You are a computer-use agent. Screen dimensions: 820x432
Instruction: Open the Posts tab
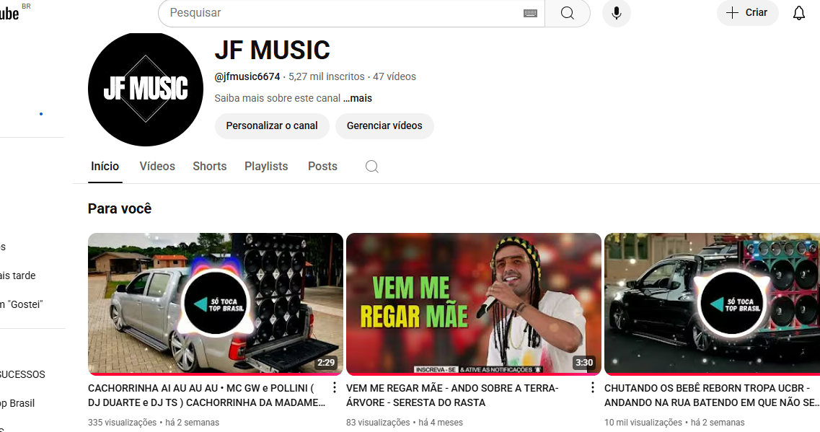322,167
